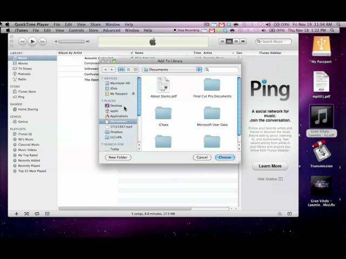Select the Music Videos playlist
Screen dimensions: 346x259
pos(28,150)
